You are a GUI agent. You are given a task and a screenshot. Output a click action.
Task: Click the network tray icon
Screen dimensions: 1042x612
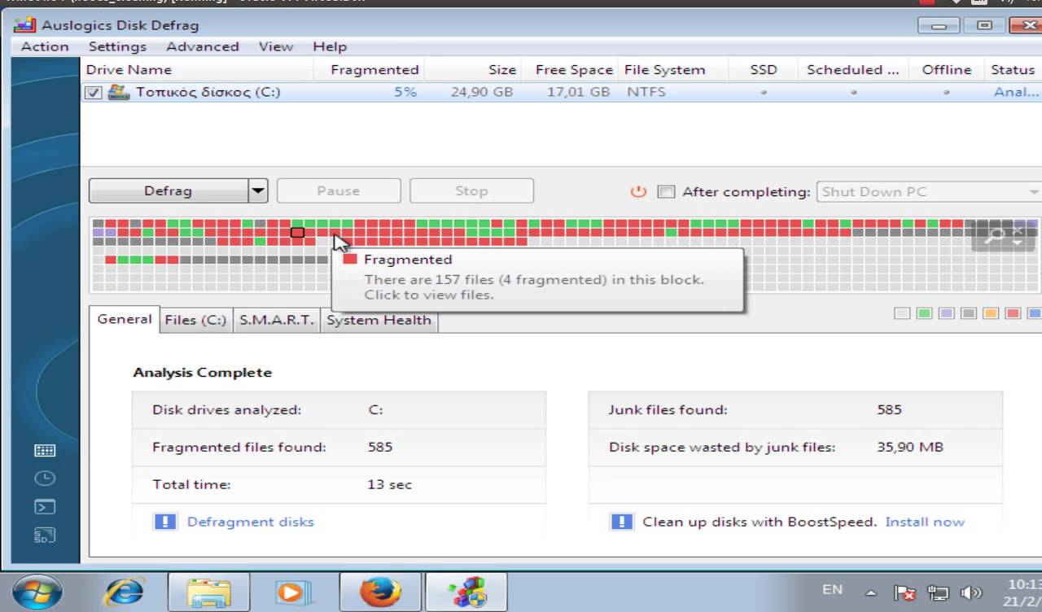pos(939,592)
